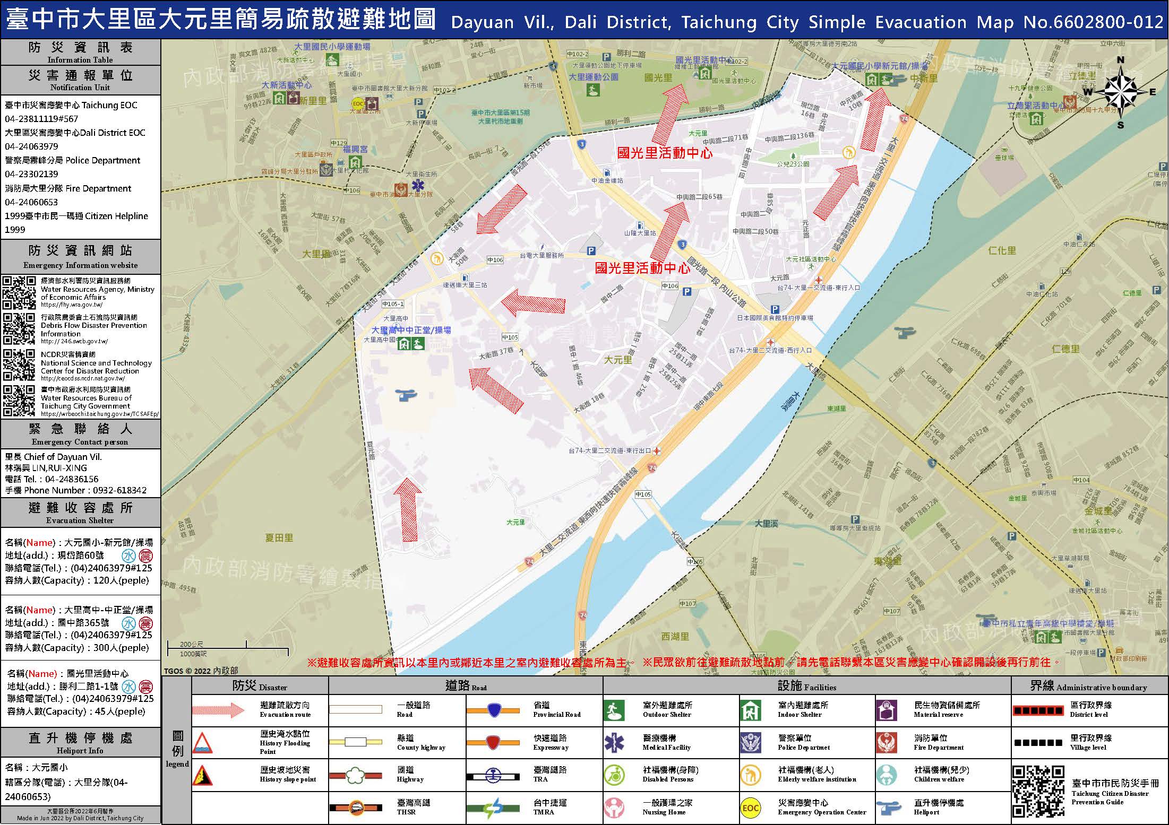This screenshot has height=825, width=1169.
Task: Select the Heliport legend icon
Action: (887, 807)
